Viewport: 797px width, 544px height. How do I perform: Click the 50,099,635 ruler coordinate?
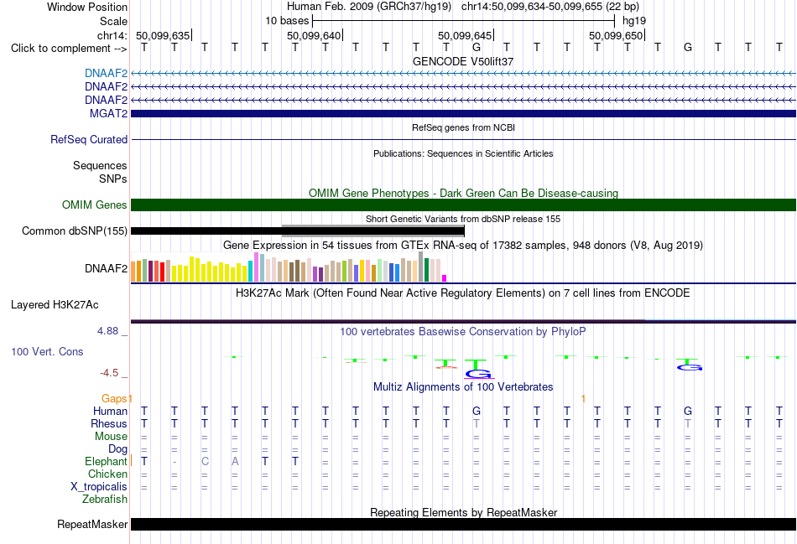[163, 35]
